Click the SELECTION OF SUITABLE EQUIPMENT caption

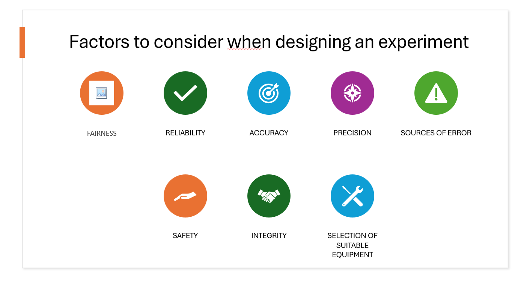coord(352,245)
